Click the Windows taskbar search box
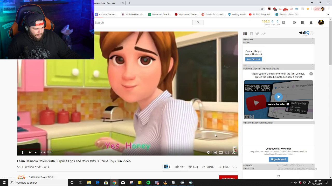 pos(38,183)
